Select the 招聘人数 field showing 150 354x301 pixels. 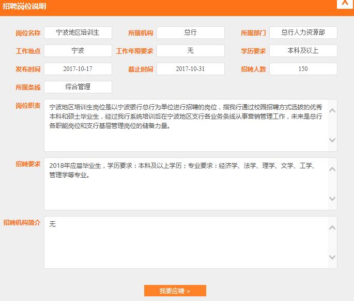point(303,69)
